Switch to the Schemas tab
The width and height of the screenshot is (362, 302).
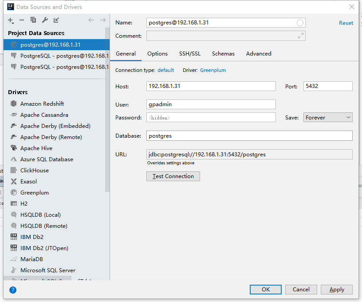(x=223, y=54)
